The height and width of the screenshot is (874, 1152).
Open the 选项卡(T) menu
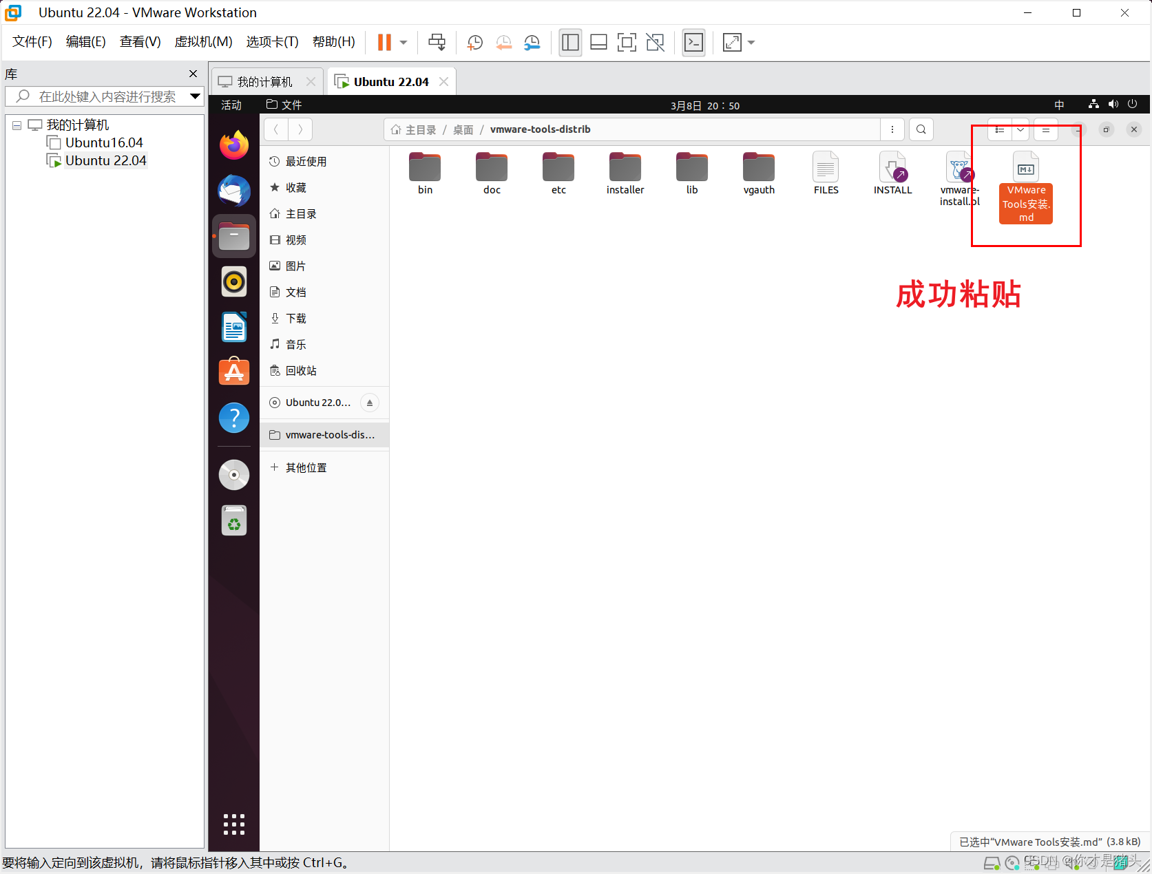click(272, 42)
